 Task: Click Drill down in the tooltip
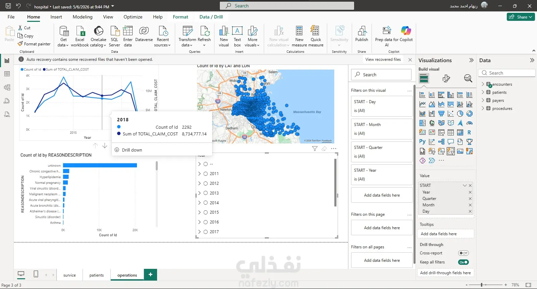132,150
